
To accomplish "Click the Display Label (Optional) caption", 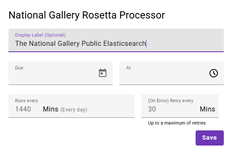I will tap(40, 35).
